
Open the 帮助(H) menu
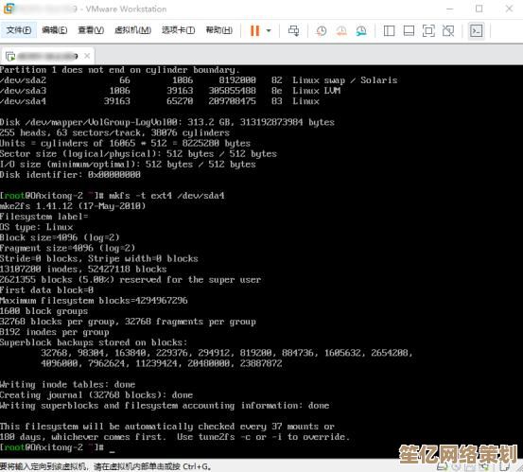219,30
